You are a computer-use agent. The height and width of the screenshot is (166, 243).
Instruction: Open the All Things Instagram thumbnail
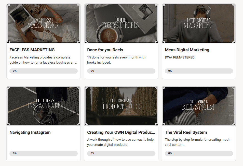click(44, 106)
